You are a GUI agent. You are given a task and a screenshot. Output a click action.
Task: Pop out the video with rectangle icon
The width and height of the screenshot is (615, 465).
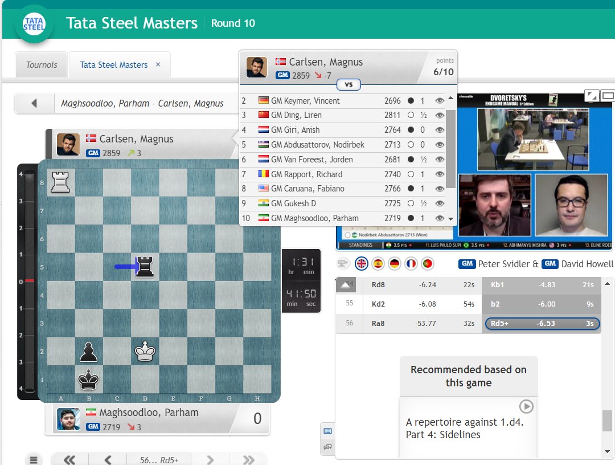pos(608,96)
